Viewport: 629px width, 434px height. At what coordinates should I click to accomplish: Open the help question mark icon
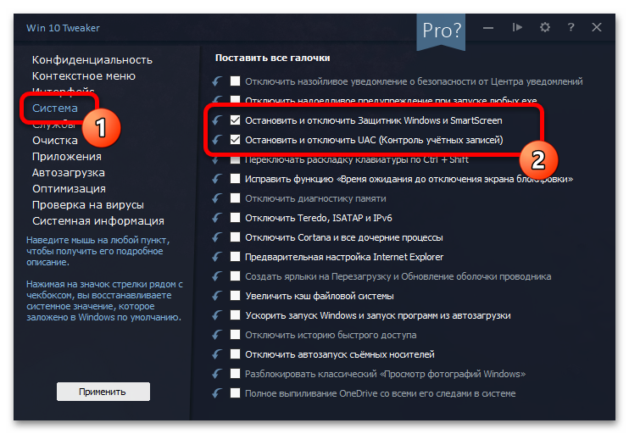pyautogui.click(x=571, y=27)
